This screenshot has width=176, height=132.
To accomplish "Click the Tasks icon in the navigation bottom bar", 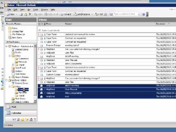I will [18, 120].
